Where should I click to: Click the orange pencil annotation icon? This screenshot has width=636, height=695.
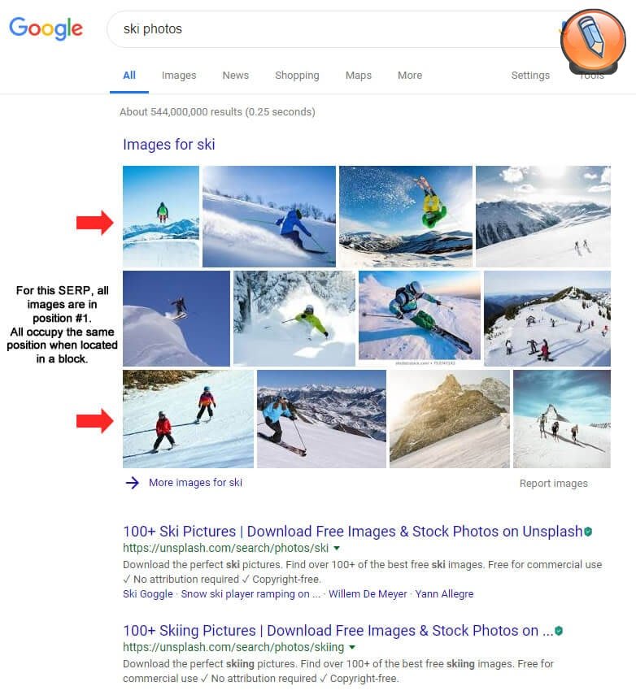[593, 41]
